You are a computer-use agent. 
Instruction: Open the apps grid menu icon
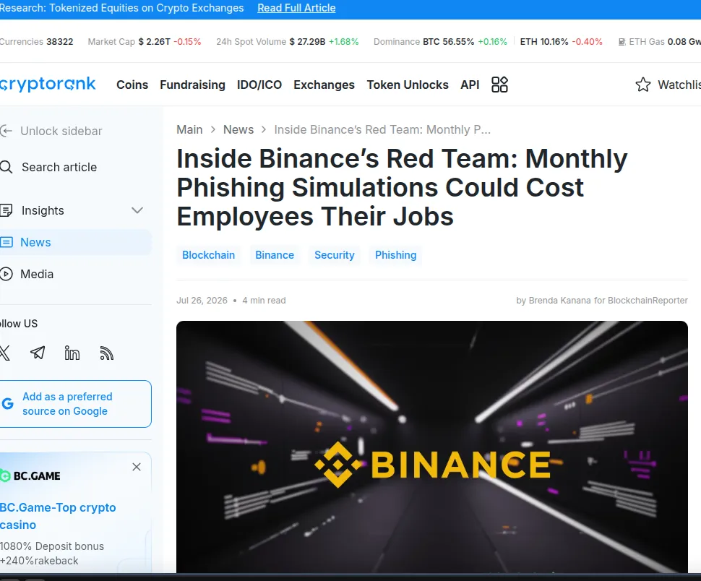coord(499,85)
